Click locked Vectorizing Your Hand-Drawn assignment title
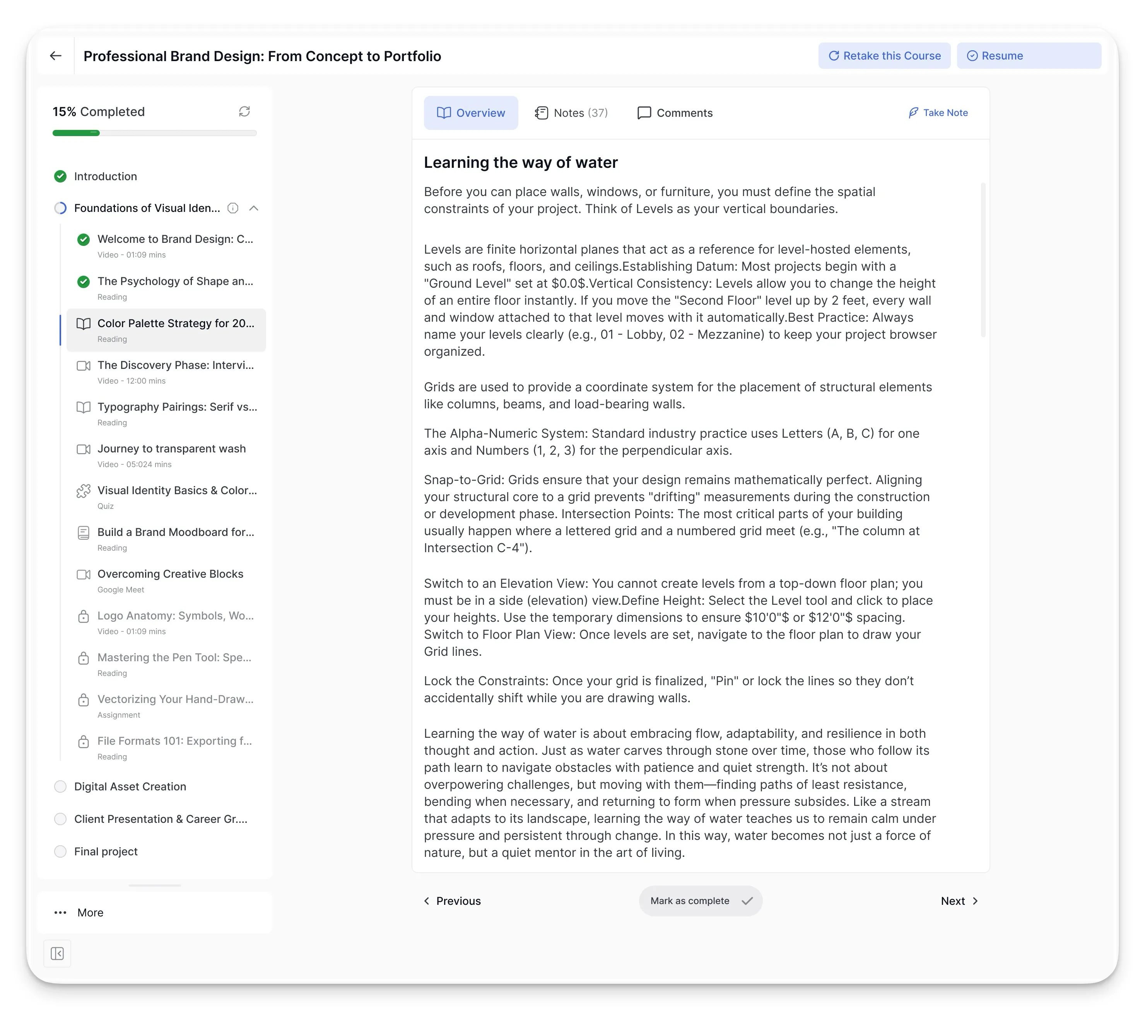Image resolution: width=1145 pixels, height=1010 pixels. [175, 699]
